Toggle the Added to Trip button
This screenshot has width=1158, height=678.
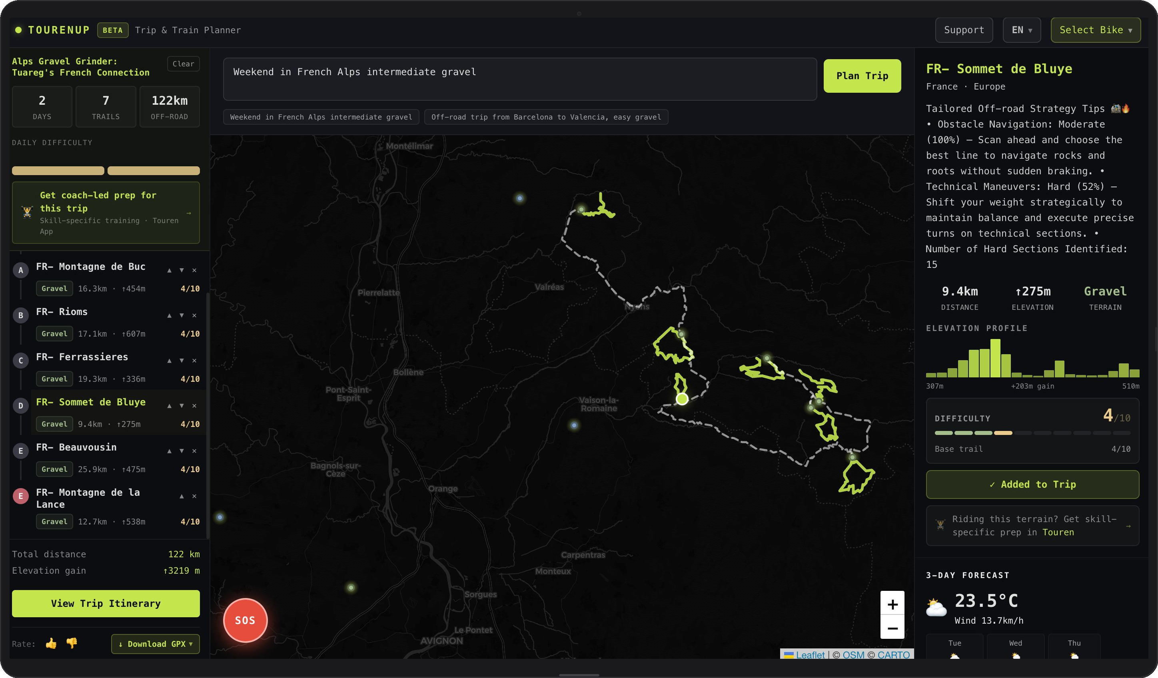coord(1032,484)
